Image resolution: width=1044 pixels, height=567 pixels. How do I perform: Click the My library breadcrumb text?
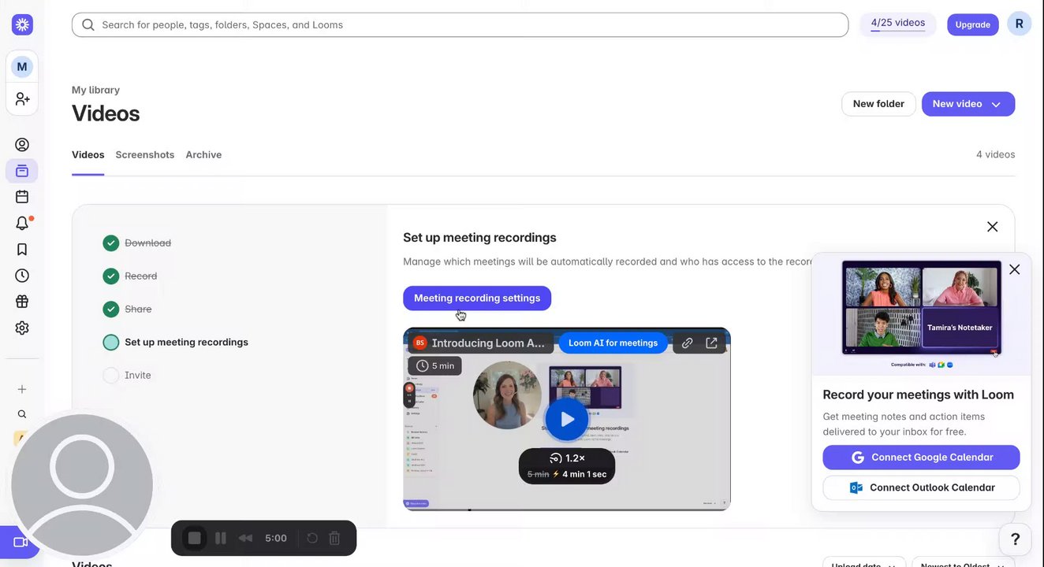click(95, 90)
